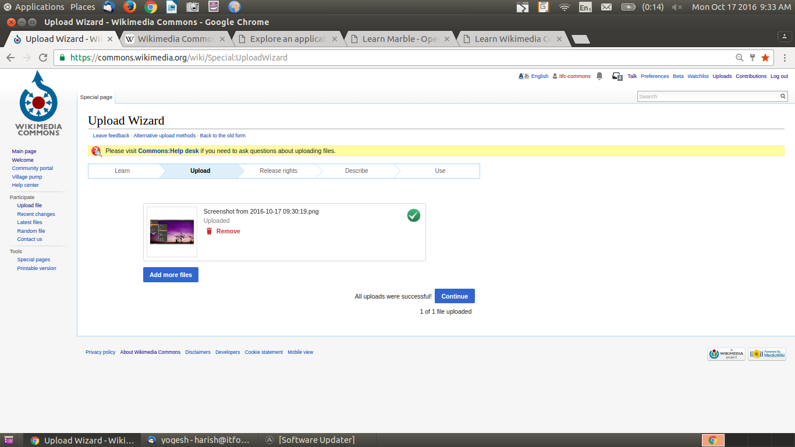Click the browser address bar URL
The width and height of the screenshot is (795, 447).
[179, 58]
